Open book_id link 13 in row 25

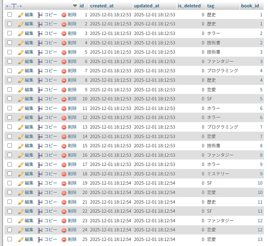[260, 239]
